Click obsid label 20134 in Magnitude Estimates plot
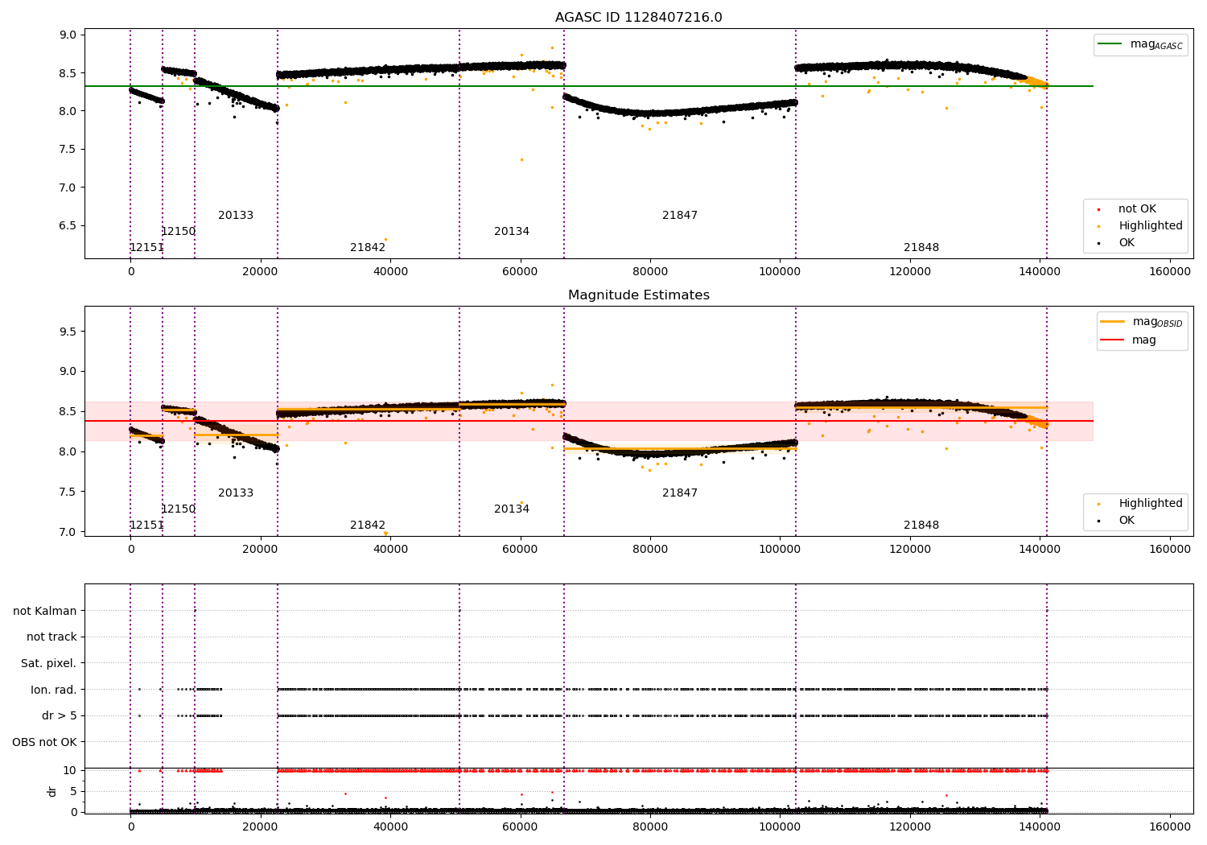Viewport: 1207px width, 845px height. 512,509
